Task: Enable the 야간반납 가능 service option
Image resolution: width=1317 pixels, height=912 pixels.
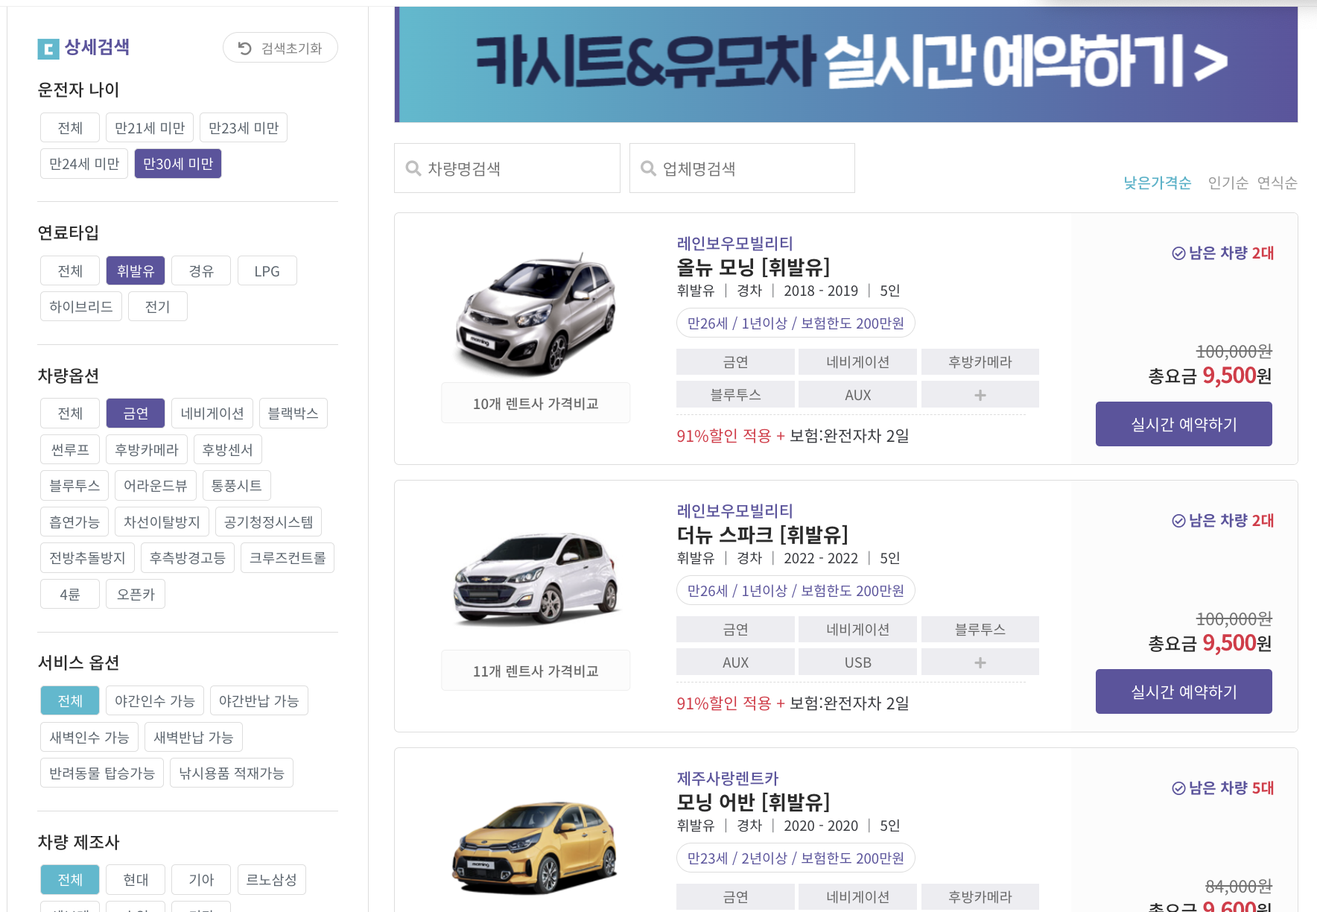Action: point(258,700)
